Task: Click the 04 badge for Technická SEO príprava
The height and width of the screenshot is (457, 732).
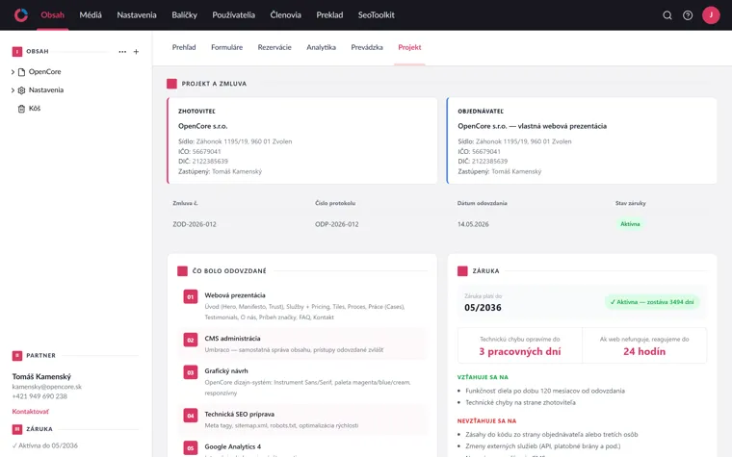Action: tap(191, 415)
